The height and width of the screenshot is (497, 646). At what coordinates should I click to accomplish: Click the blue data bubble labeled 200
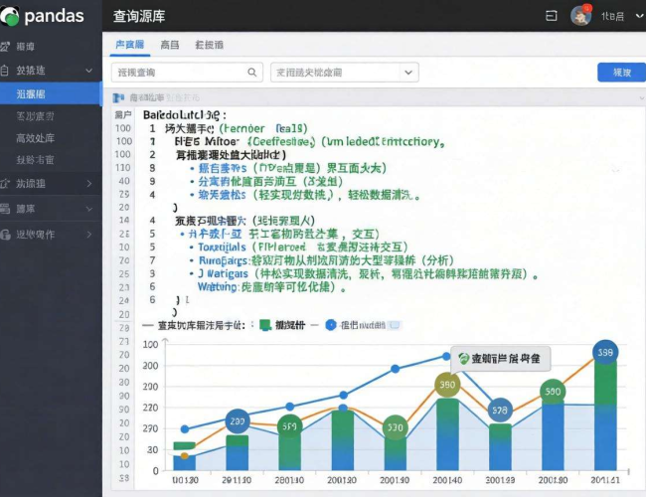(x=238, y=420)
